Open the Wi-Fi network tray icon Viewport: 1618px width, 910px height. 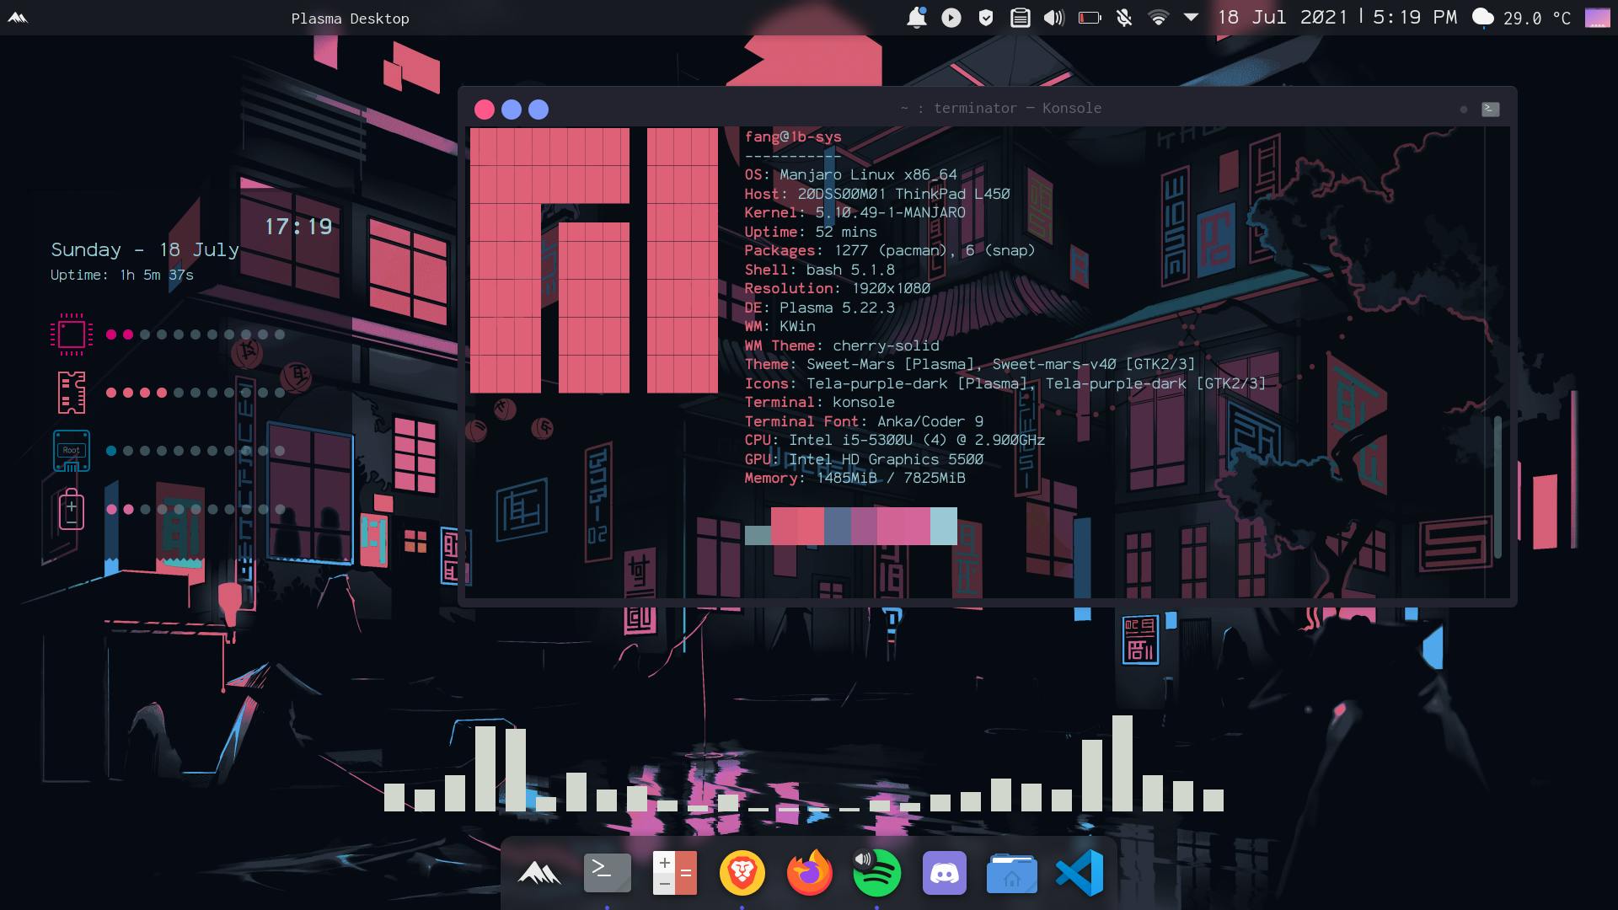pos(1158,18)
